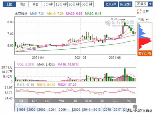The height and width of the screenshot is (114, 155).
Task: Open the 5分钟 chart tab
Action: 48,4
